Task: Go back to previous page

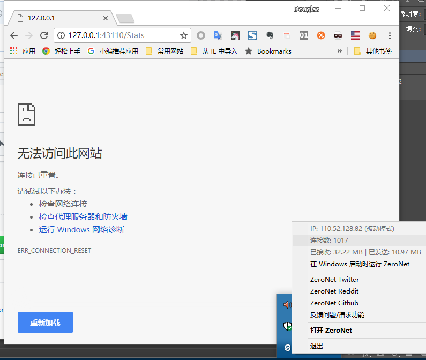Action: pyautogui.click(x=14, y=35)
